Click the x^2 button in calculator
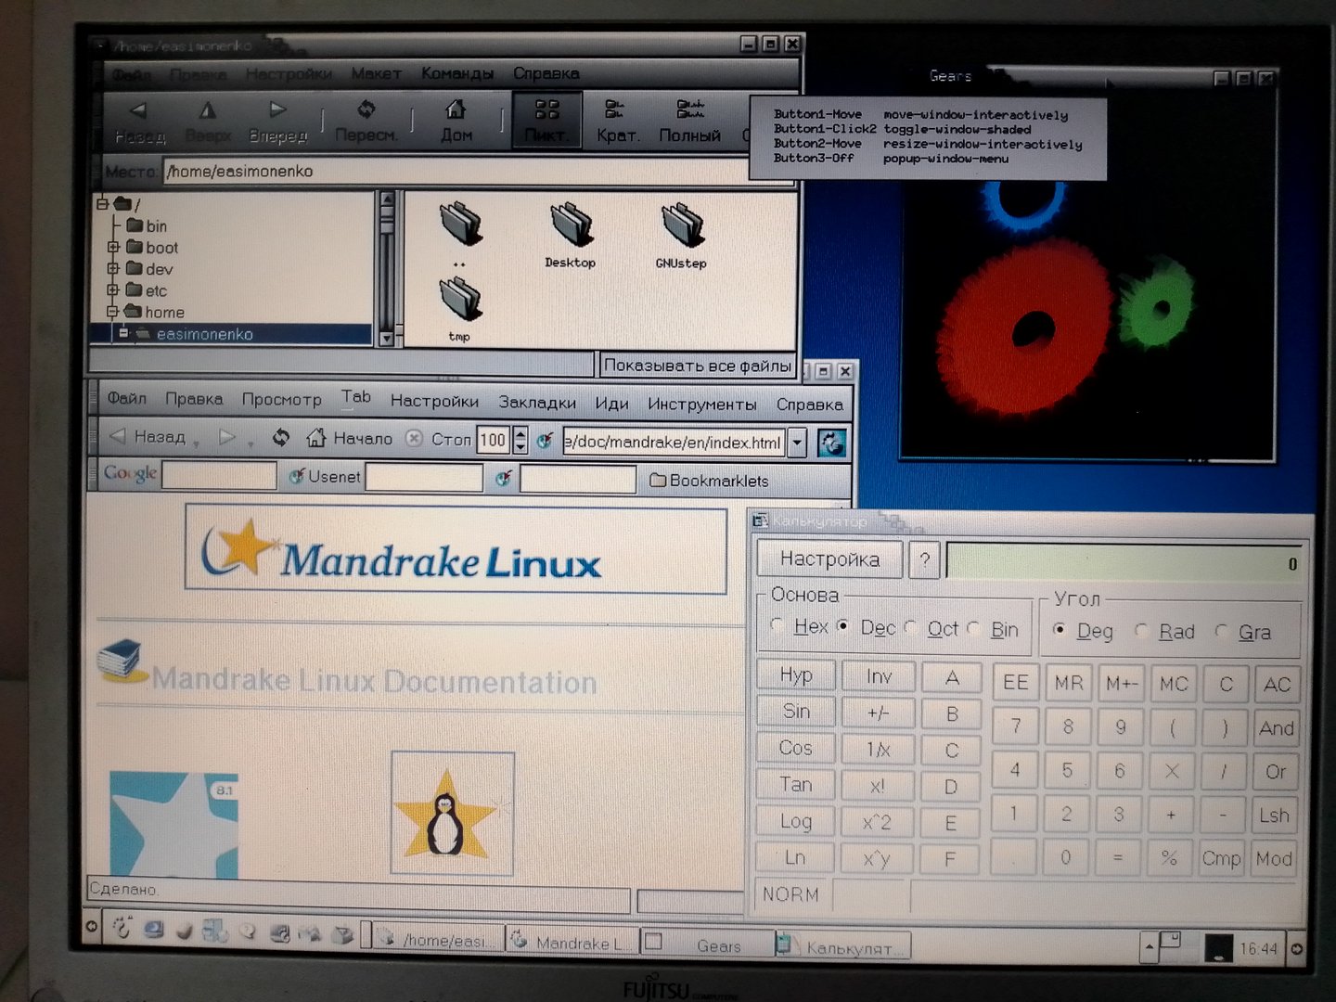This screenshot has height=1002, width=1336. click(x=877, y=822)
